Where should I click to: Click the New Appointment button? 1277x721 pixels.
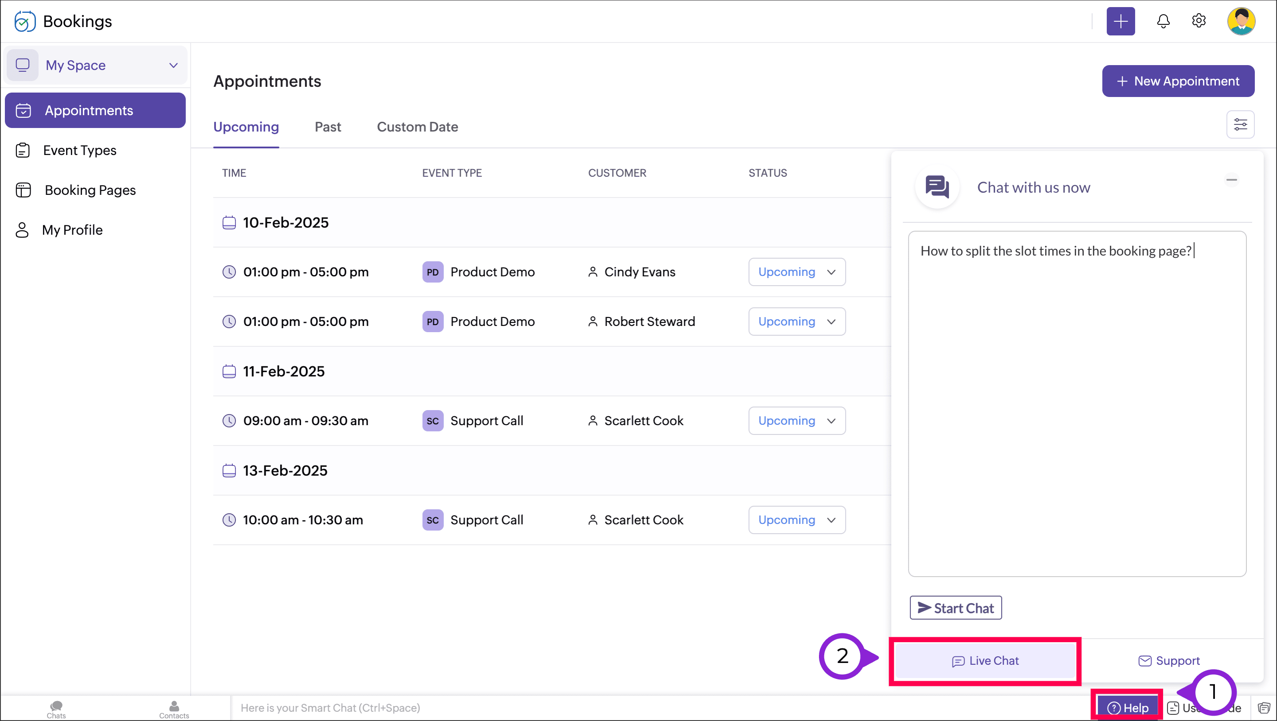click(1177, 81)
